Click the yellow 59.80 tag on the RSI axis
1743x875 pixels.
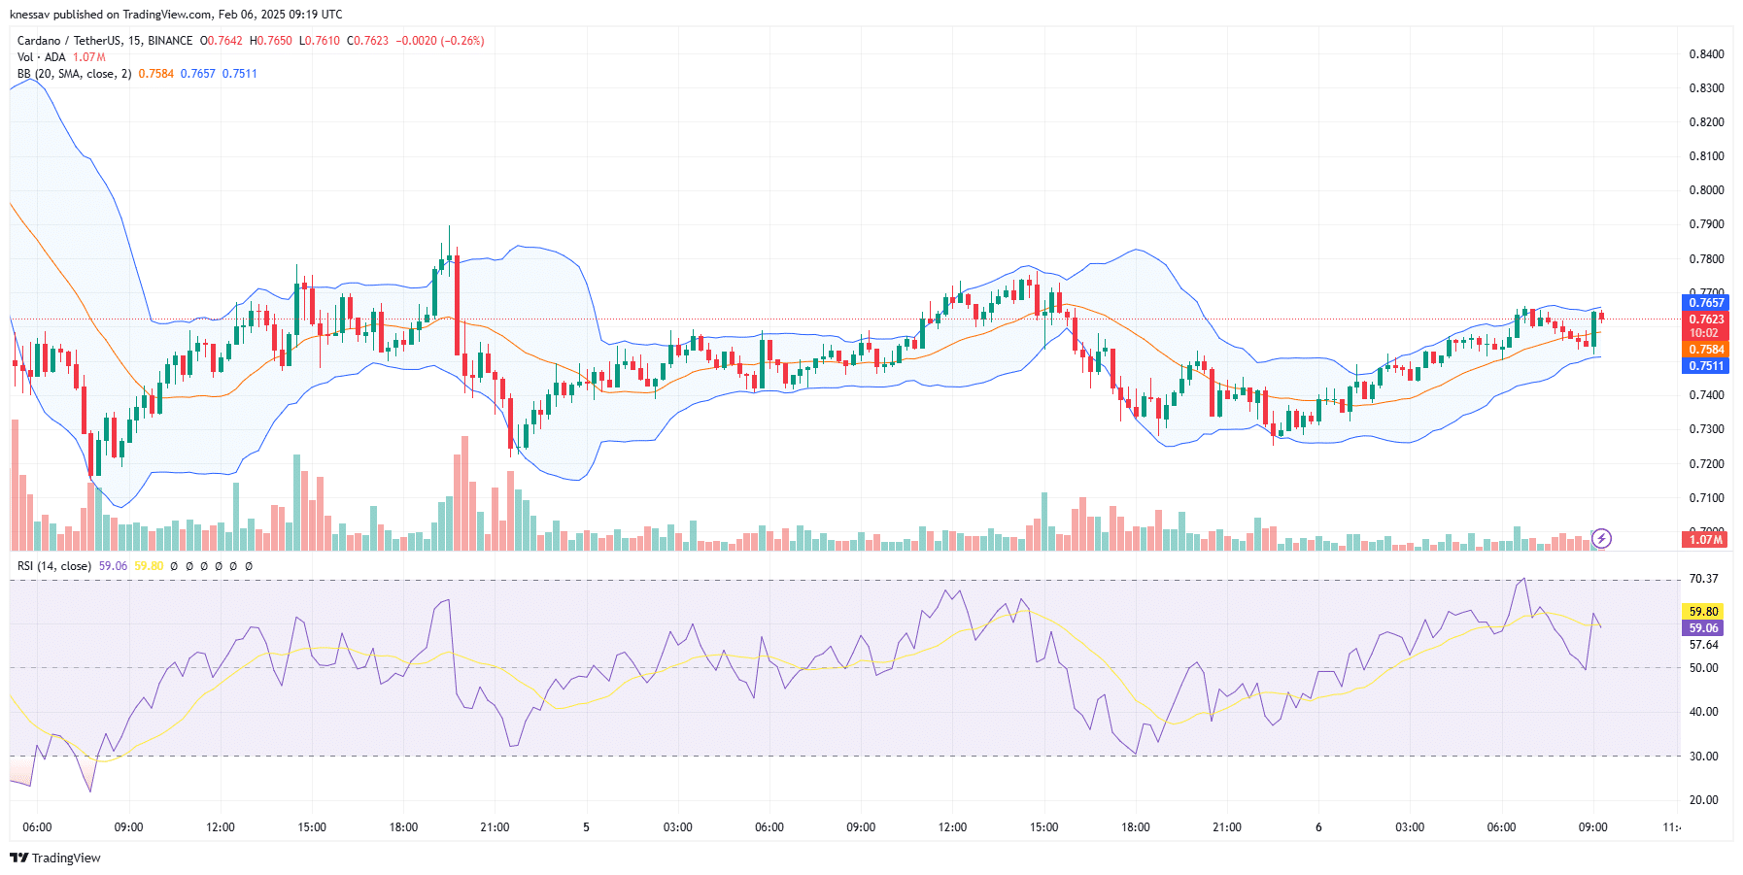[1703, 612]
